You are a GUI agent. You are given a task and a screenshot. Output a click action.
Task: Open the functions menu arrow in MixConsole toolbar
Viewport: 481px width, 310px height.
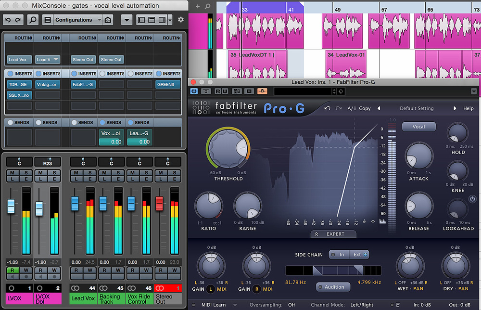tap(127, 20)
